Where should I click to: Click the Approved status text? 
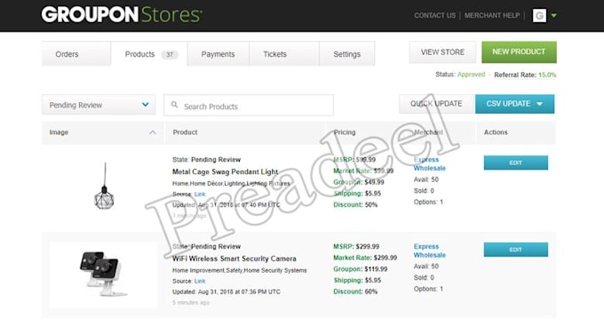(471, 75)
